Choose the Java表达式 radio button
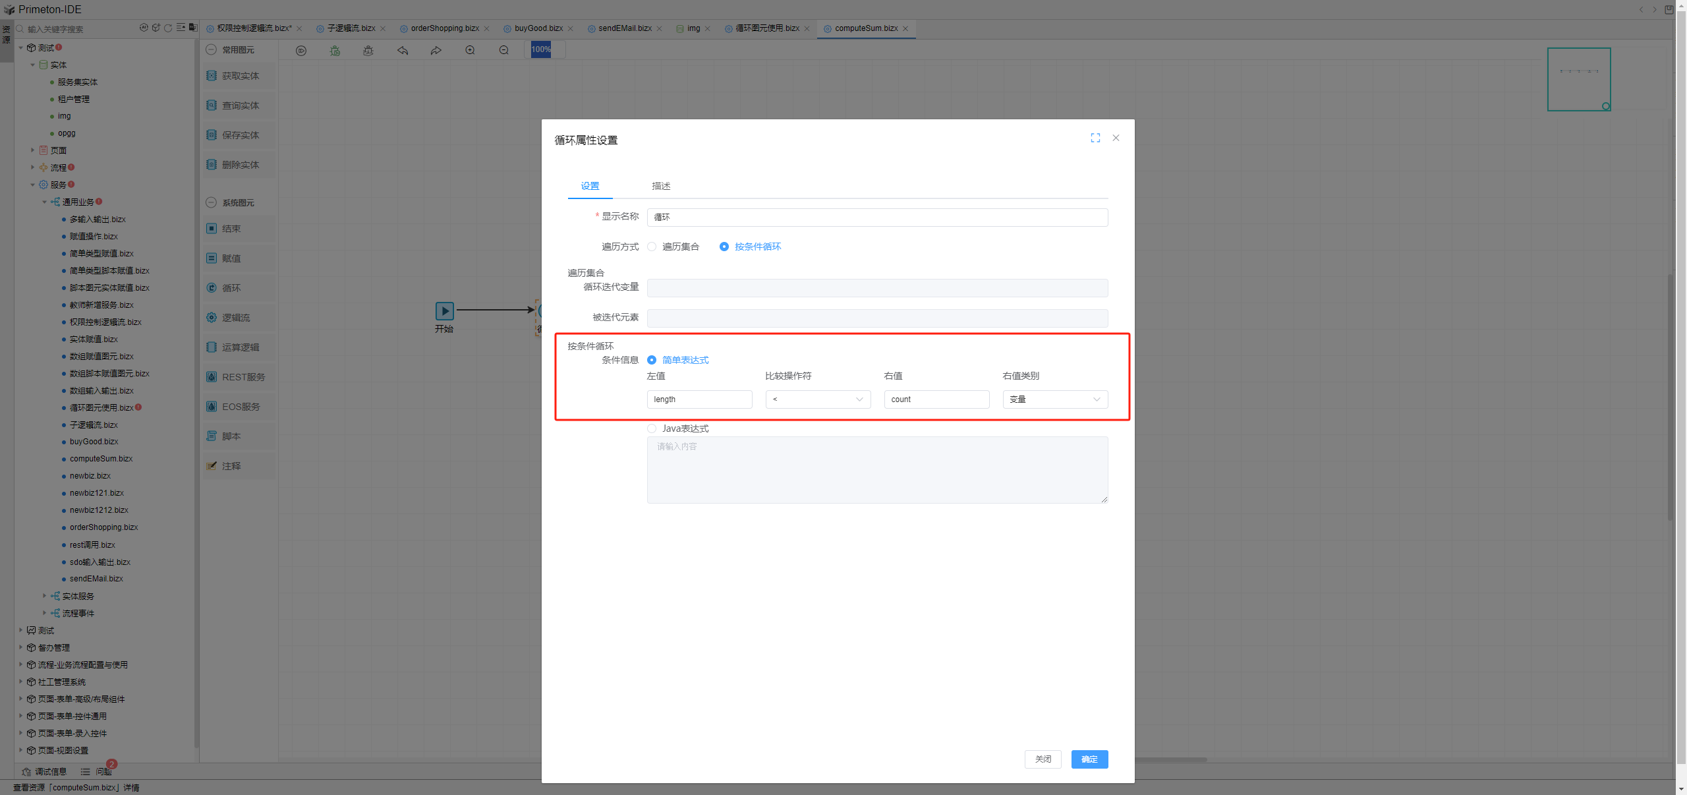 [x=652, y=428]
